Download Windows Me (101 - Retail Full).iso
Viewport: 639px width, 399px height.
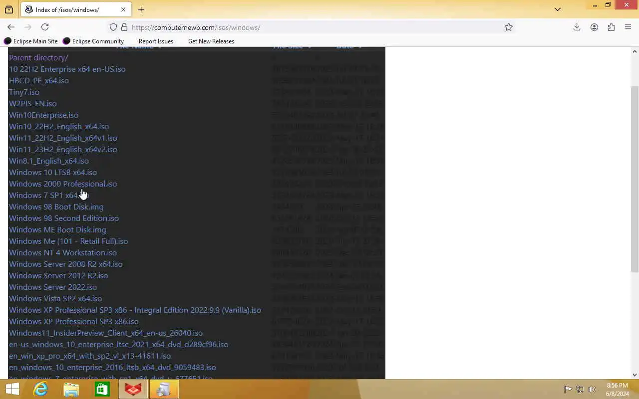tap(68, 241)
